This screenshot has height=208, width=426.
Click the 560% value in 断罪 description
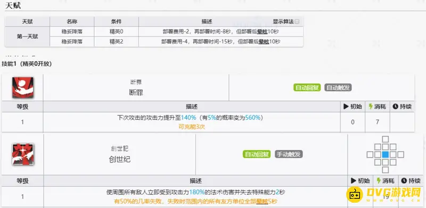[252, 118]
